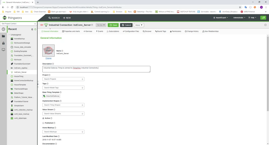Click plus icon in Search Projects field
Image resolution: width=269 pixels, height=145 pixels.
[x=82, y=79]
